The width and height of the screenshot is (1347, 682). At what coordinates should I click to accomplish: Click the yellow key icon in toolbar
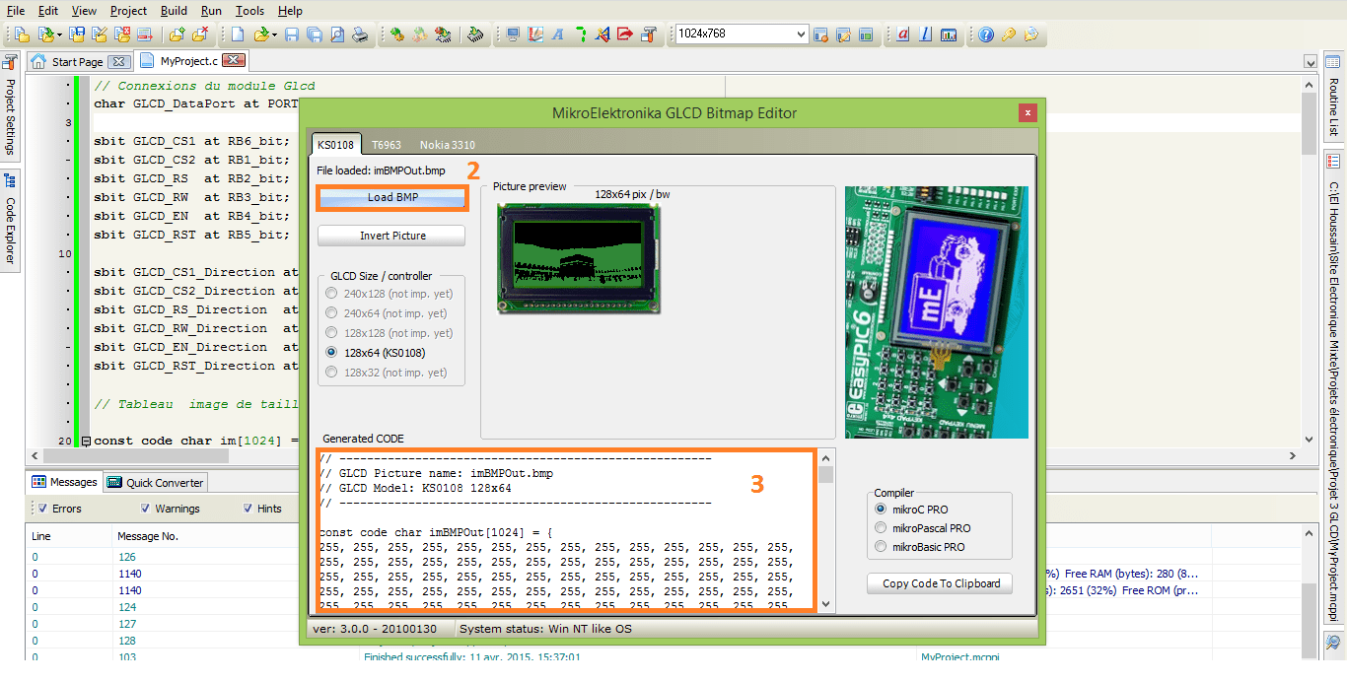tap(1008, 34)
